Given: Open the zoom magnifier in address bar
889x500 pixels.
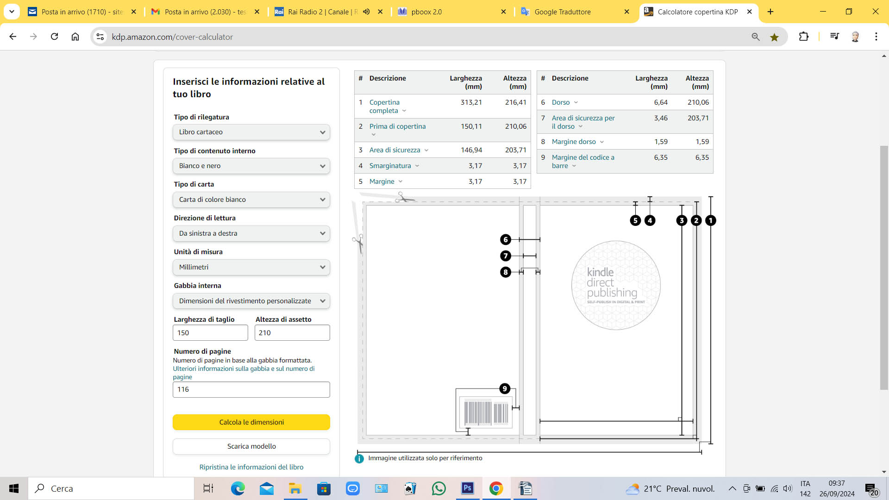Looking at the screenshot, I should [x=756, y=37].
